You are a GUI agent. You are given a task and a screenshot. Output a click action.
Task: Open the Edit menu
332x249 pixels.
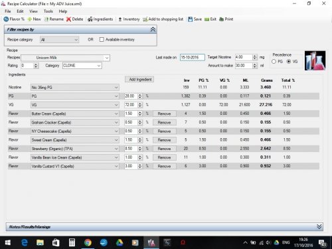pos(20,11)
